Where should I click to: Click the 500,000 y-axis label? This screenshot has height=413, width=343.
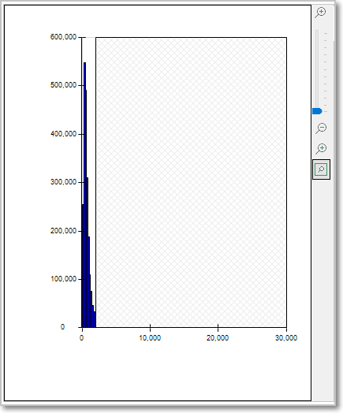[x=63, y=85]
